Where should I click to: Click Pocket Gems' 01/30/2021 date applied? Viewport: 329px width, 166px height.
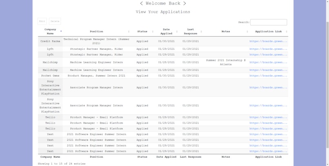click(x=167, y=76)
